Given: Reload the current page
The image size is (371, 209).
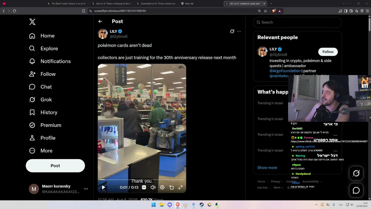Looking at the screenshot, I should 14,11.
